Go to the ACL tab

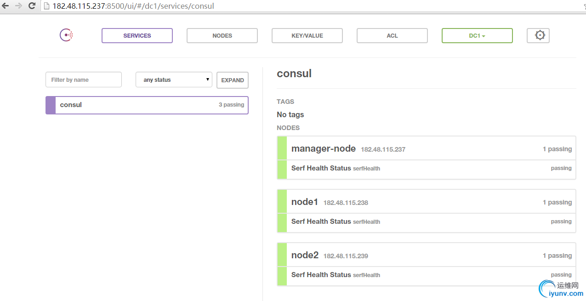392,35
